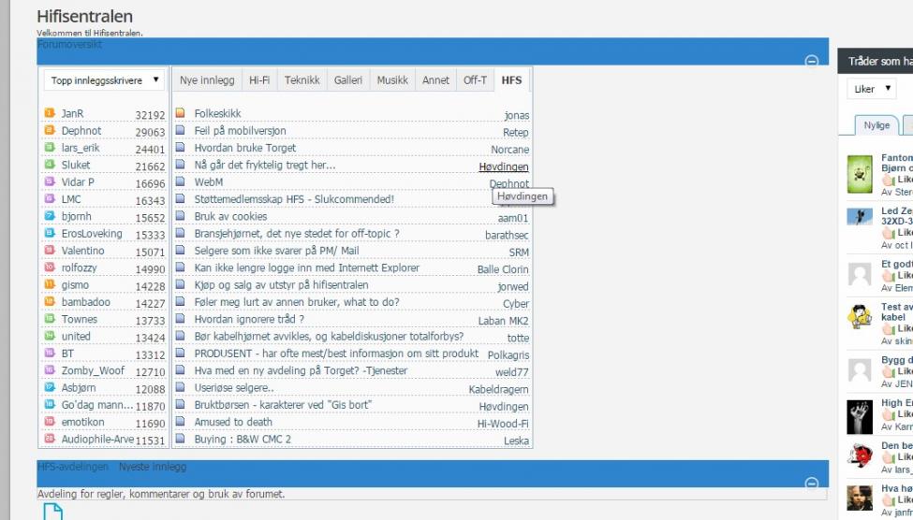The height and width of the screenshot is (520, 913).
Task: Switch to the Nye innlegg tab
Action: coord(207,80)
